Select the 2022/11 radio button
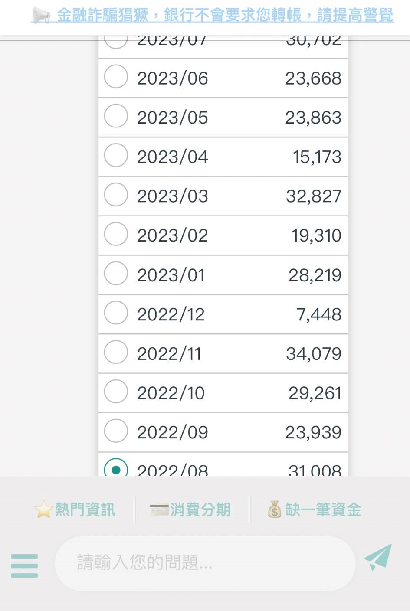The height and width of the screenshot is (611, 410). pyautogui.click(x=116, y=352)
